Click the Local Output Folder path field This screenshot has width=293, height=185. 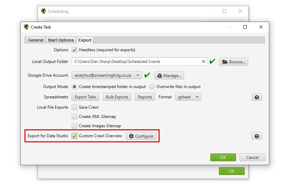(139, 61)
